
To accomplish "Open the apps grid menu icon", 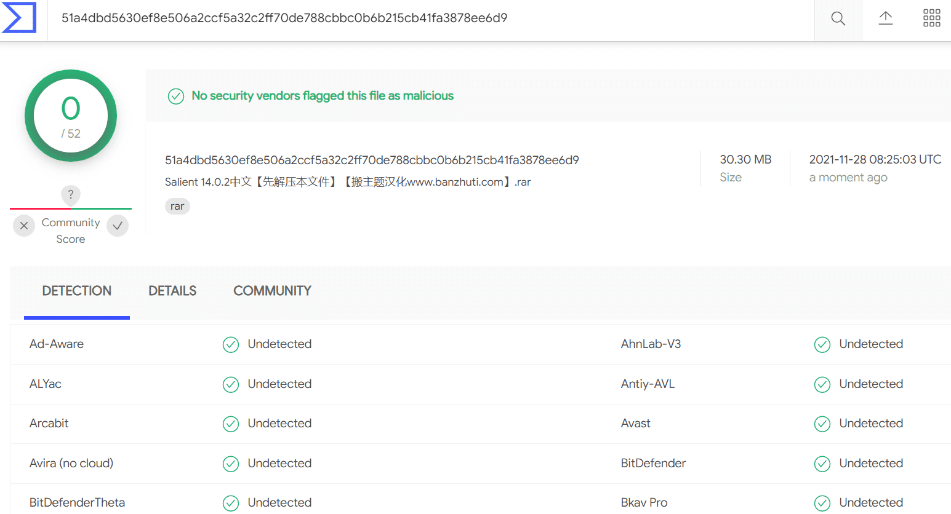I will point(931,18).
